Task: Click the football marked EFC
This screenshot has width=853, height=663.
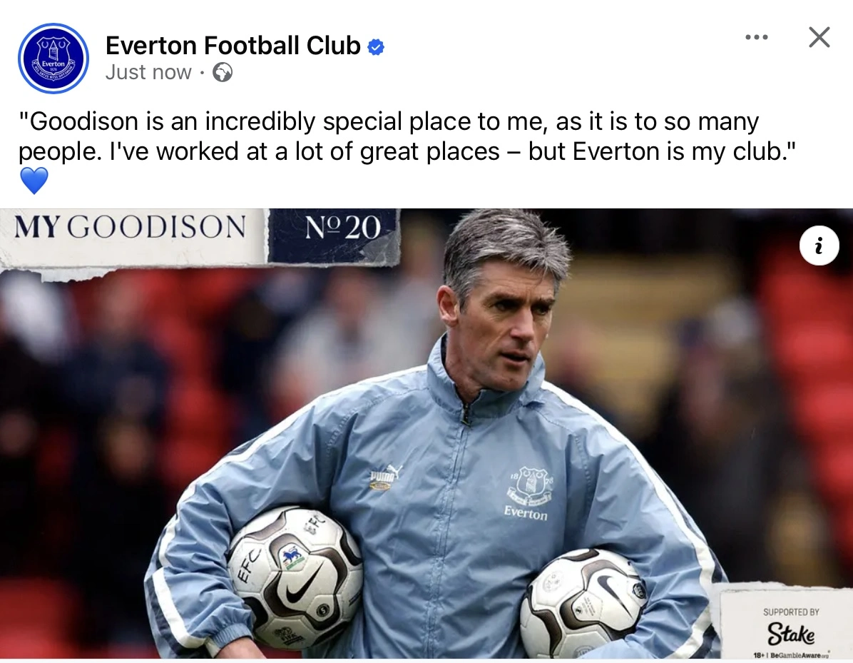Action: [x=294, y=577]
